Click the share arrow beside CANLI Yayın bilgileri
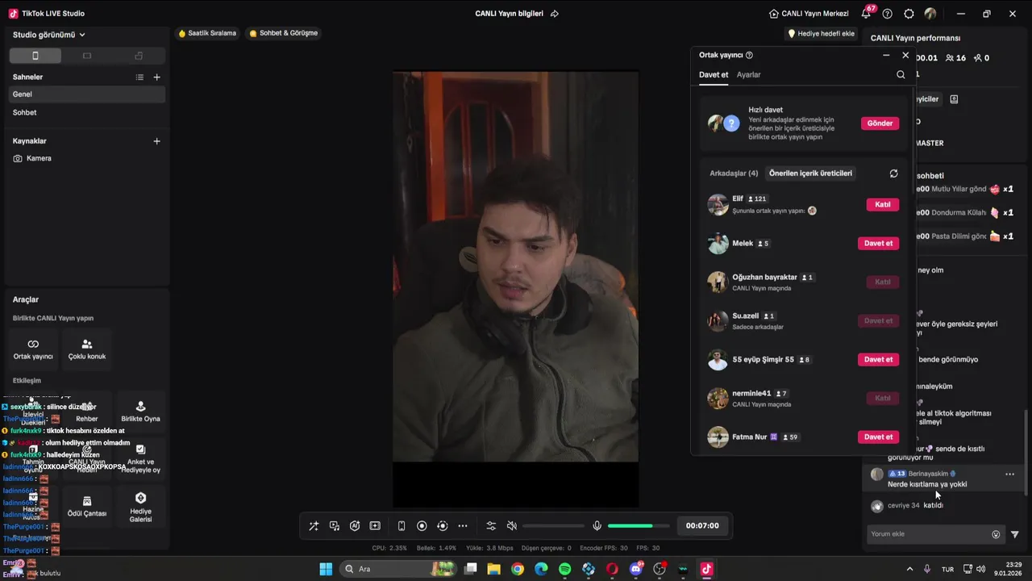 coord(555,14)
